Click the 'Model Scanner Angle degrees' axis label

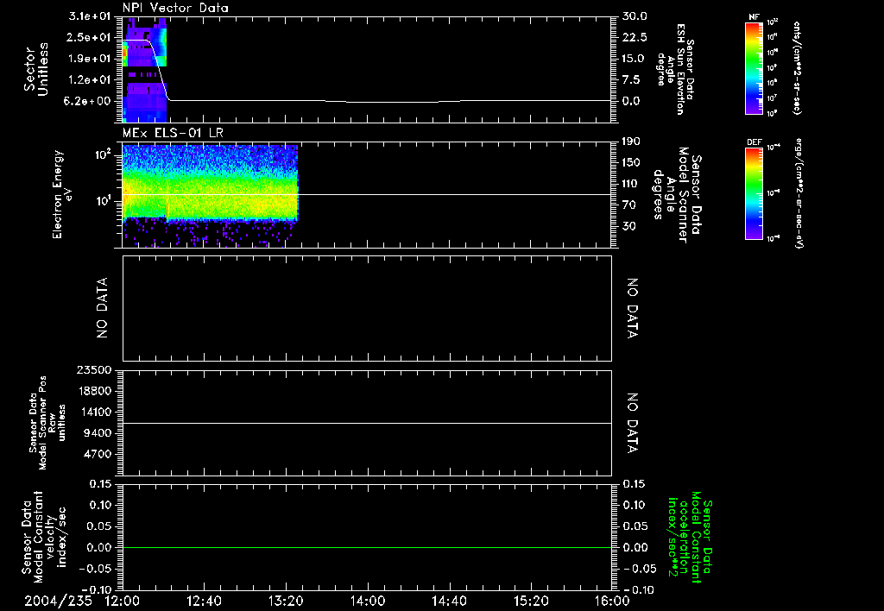(677, 195)
